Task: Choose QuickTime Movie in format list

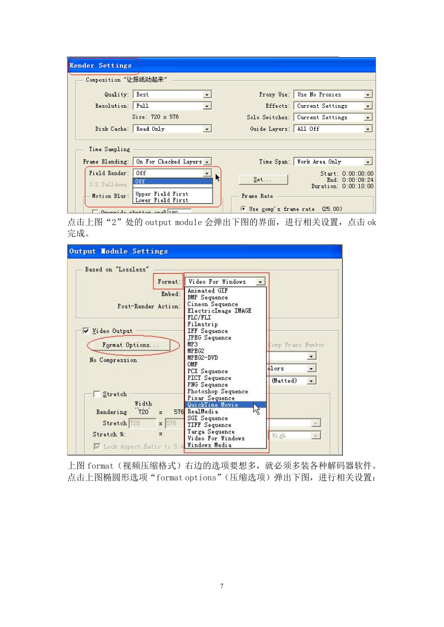Action: pyautogui.click(x=225, y=405)
